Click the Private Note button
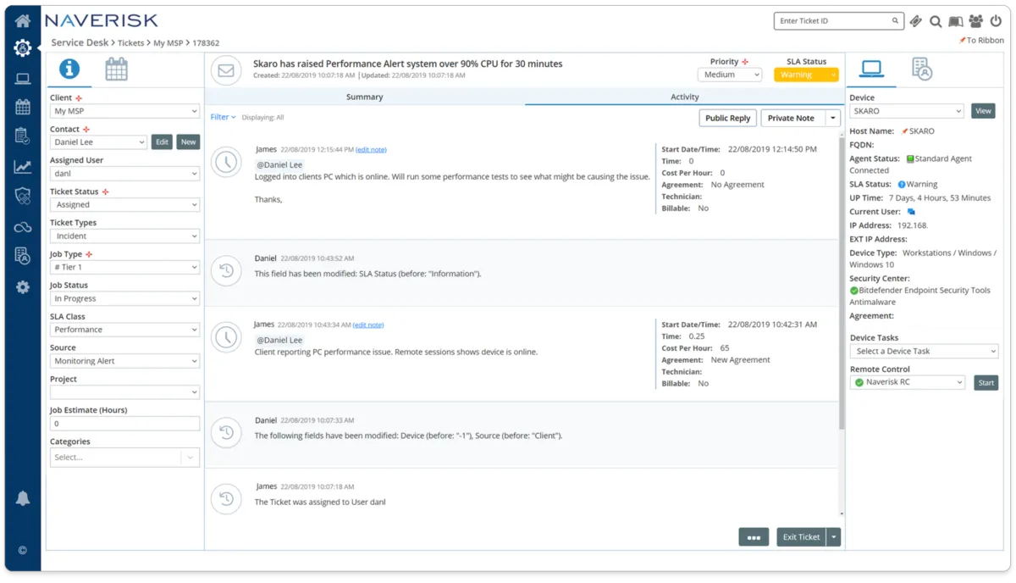Viewport: 1016px width, 583px height. [x=791, y=119]
